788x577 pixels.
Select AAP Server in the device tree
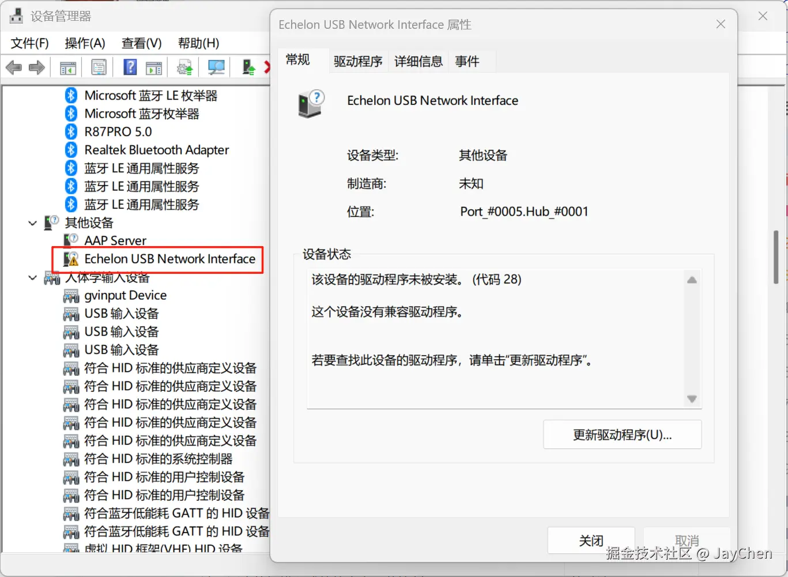[115, 240]
